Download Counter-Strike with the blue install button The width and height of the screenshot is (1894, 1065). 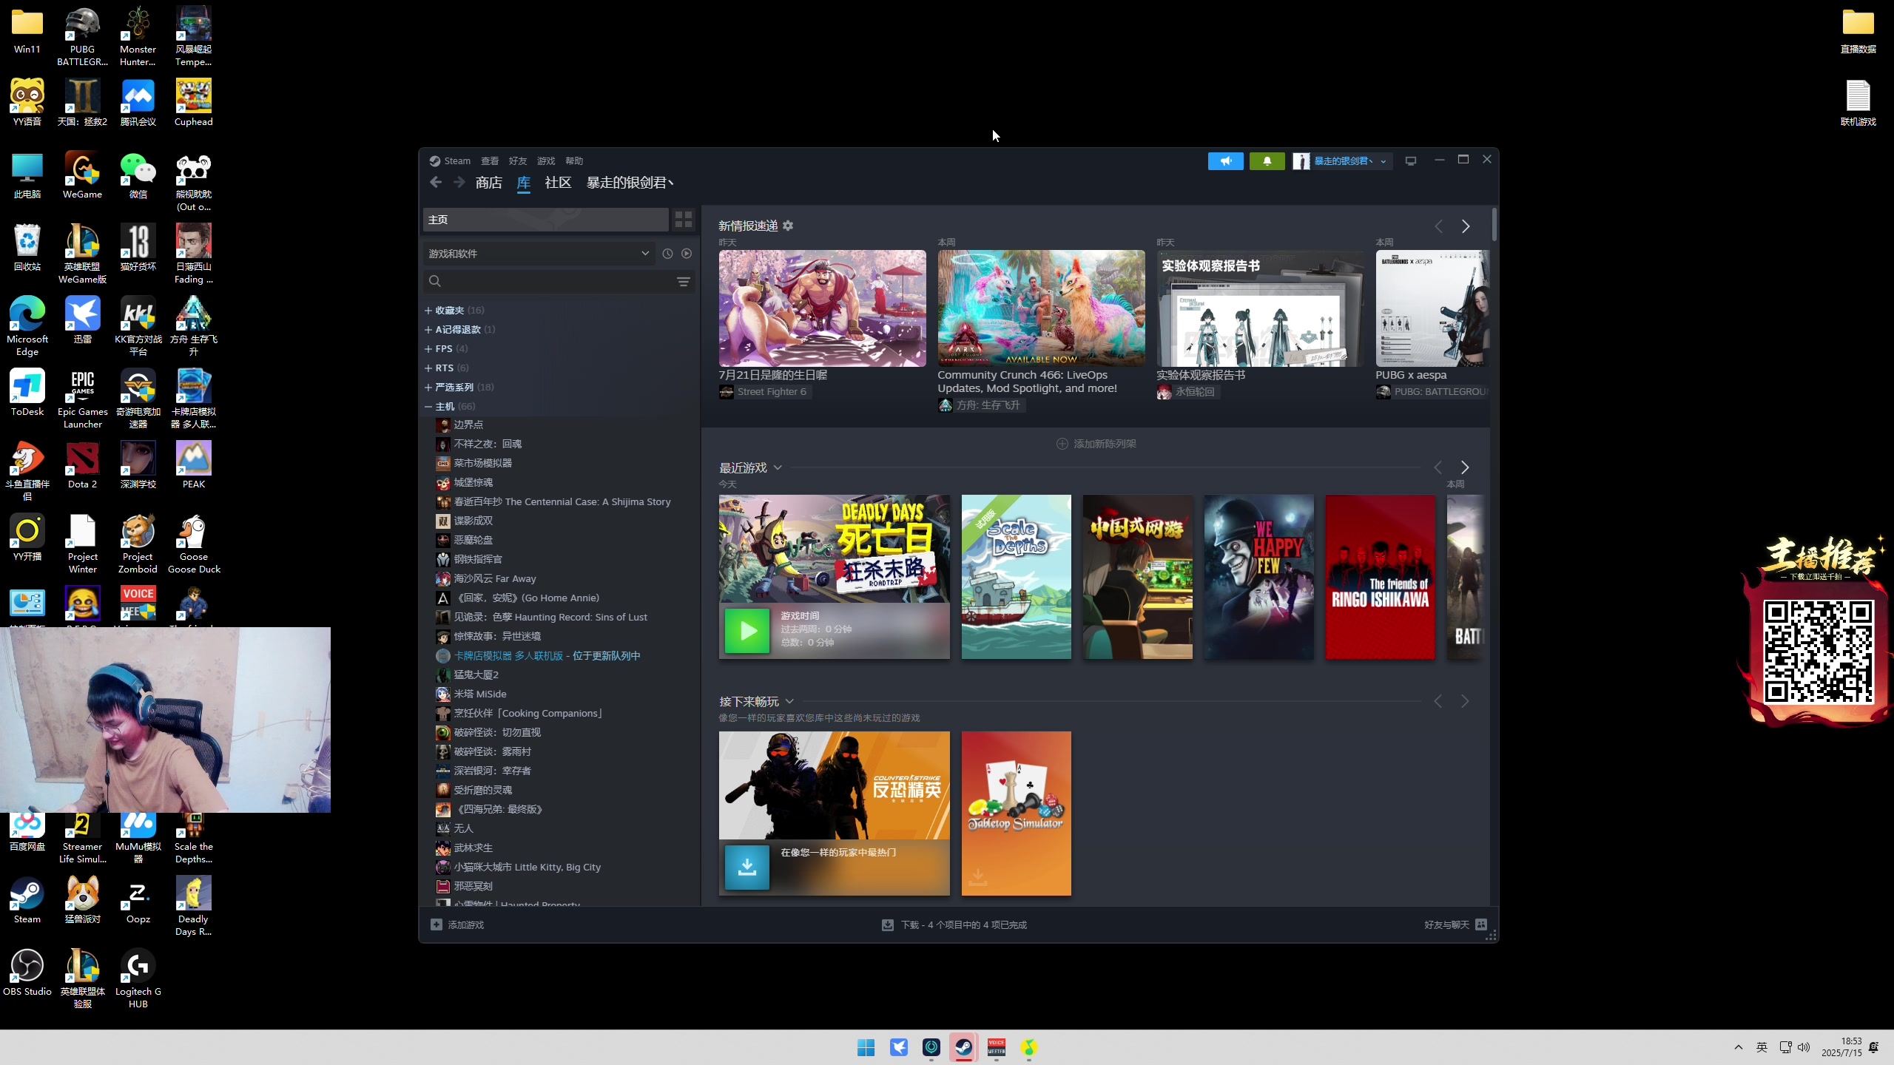tap(747, 868)
